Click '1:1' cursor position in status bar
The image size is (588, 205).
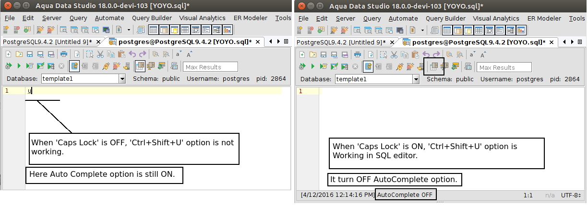(x=529, y=195)
